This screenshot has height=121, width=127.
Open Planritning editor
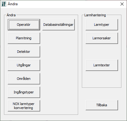pyautogui.click(x=24, y=38)
